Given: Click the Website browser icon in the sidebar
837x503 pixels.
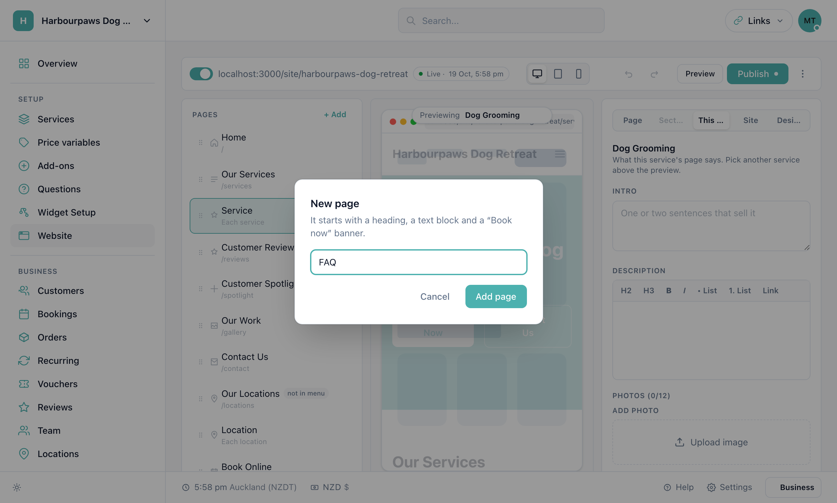Looking at the screenshot, I should pos(24,236).
